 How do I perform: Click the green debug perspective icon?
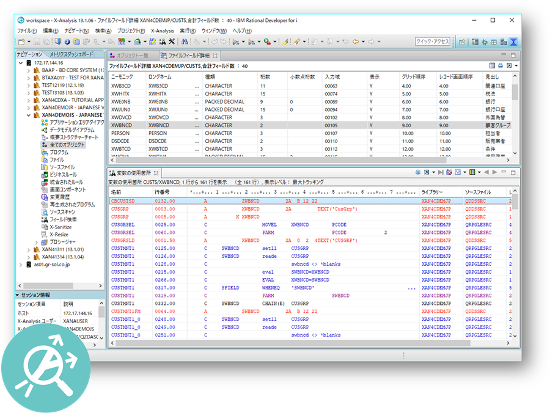485,42
